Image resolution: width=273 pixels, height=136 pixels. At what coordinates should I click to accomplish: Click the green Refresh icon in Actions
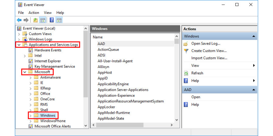pyautogui.click(x=186, y=73)
